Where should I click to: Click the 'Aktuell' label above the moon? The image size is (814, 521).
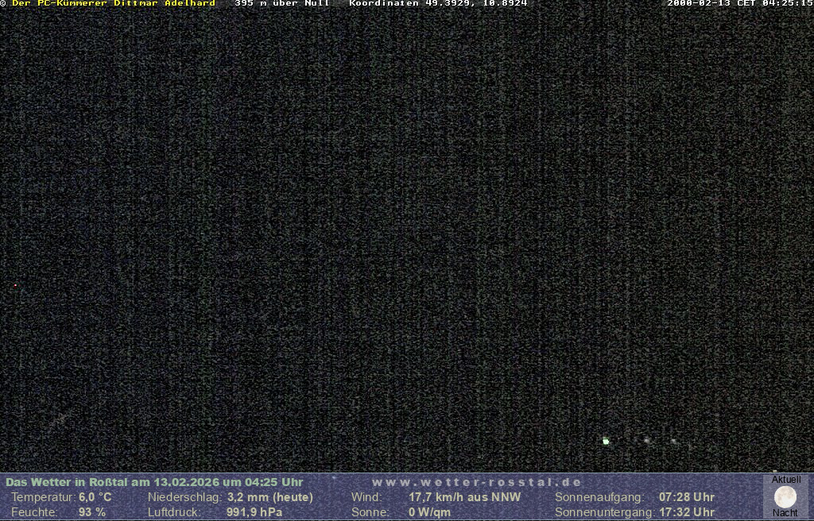786,480
